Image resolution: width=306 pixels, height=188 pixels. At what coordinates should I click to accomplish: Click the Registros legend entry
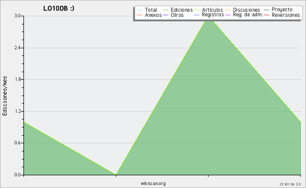(x=209, y=15)
